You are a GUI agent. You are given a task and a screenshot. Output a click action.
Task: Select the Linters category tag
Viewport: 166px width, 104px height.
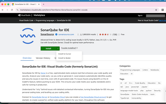pos(145,70)
